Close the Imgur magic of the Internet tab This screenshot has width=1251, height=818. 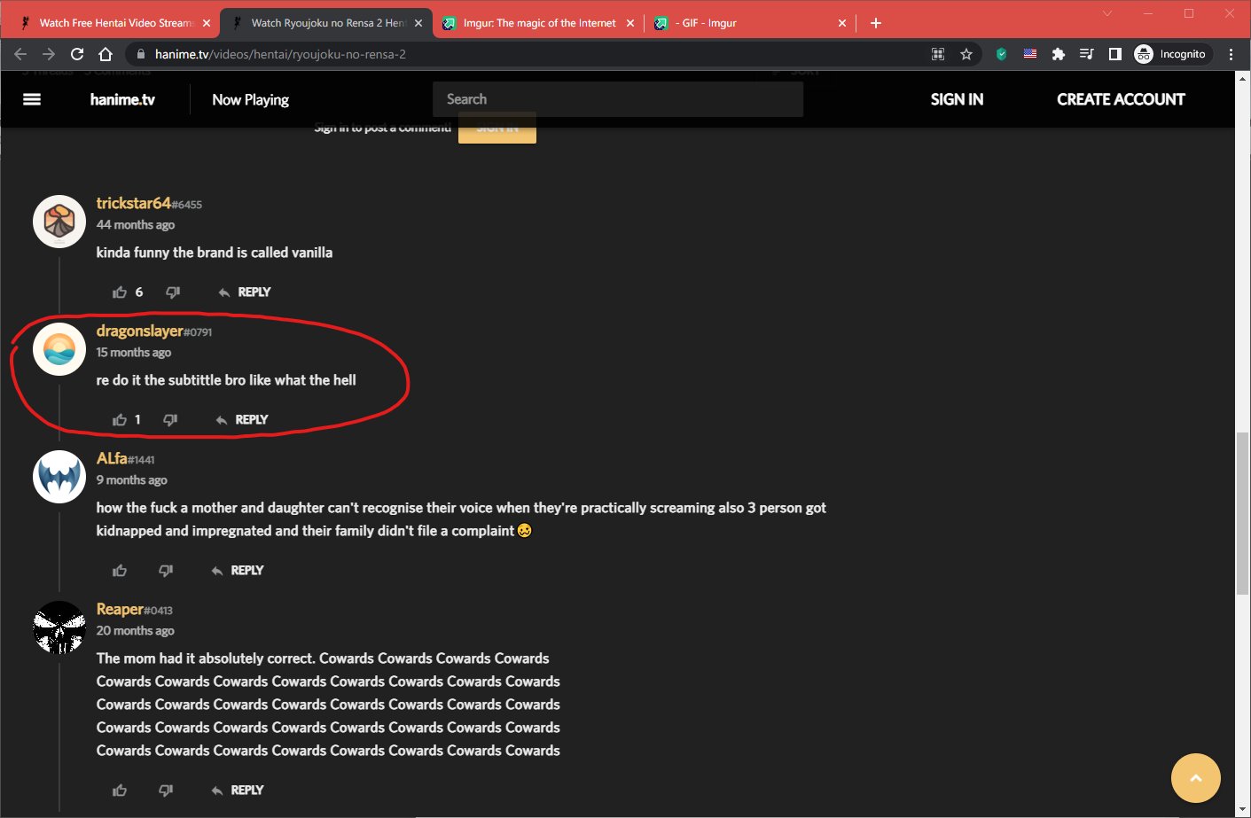click(x=630, y=23)
